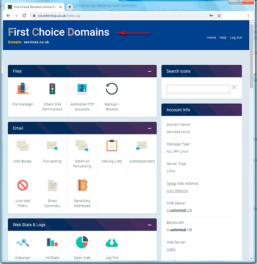Viewport: 257px width, 264px height.
Task: Collapse the Web Stats & Logs panel
Action: click(149, 225)
